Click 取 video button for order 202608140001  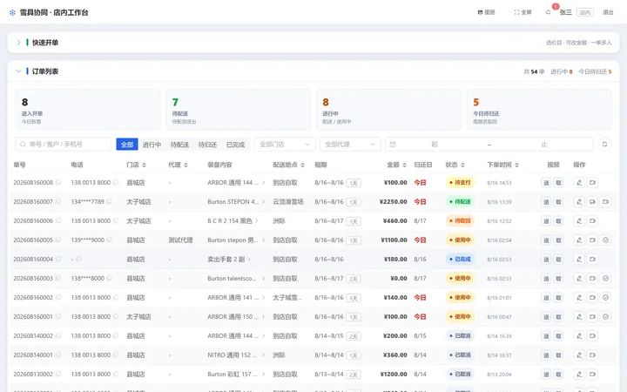click(x=558, y=355)
